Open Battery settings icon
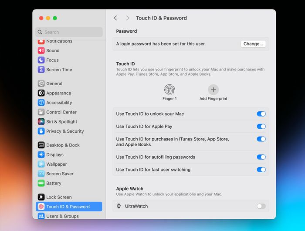 tap(41, 183)
